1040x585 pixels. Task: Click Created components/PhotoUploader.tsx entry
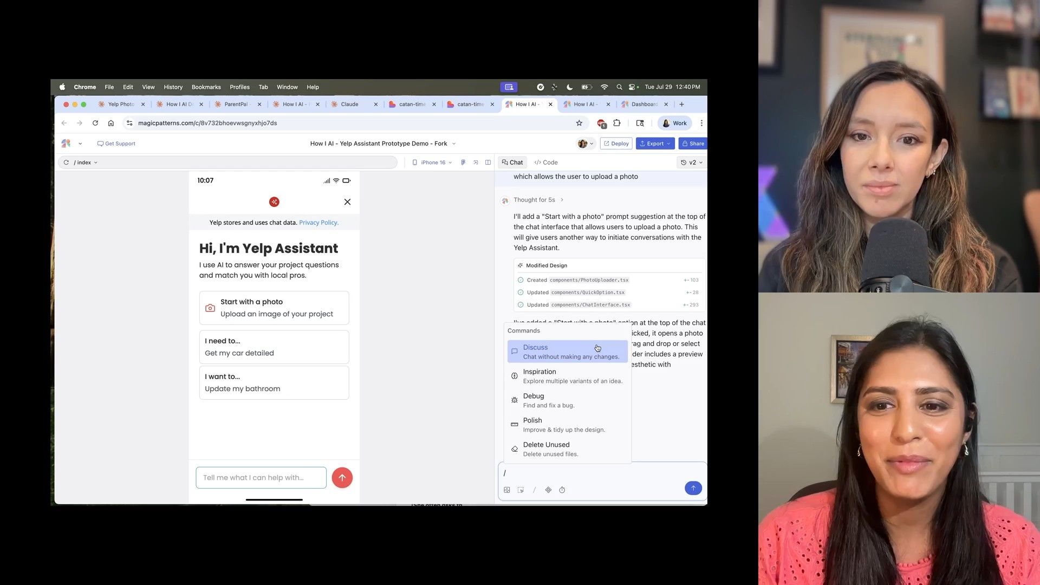(608, 280)
